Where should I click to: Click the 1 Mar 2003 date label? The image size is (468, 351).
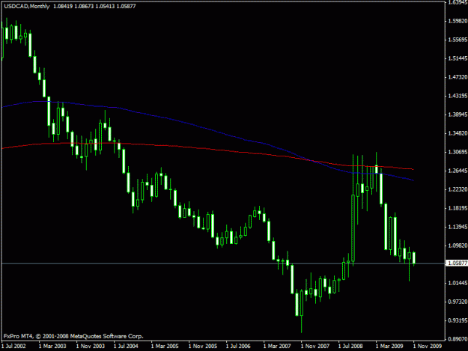coord(52,347)
